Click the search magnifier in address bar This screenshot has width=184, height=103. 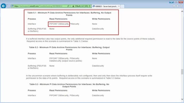pyautogui.click(x=68, y=6)
